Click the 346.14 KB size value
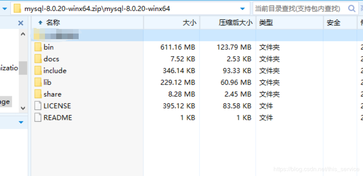This screenshot has width=363, height=176. click(179, 71)
